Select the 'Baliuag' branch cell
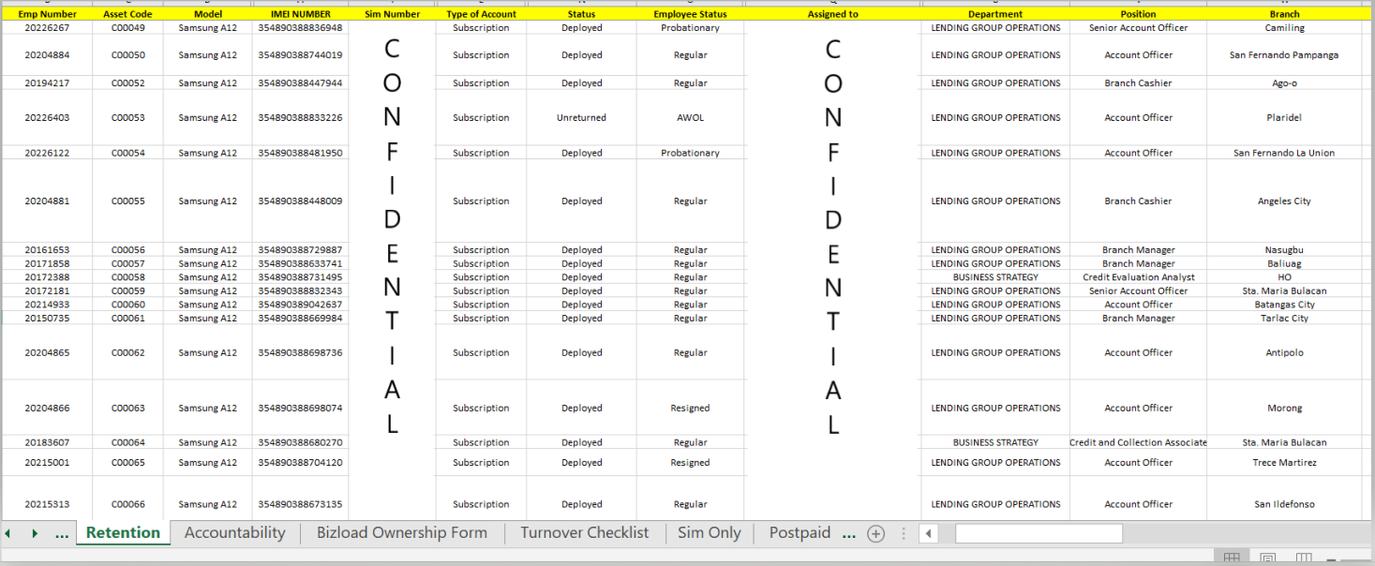The width and height of the screenshot is (1375, 566). (1284, 264)
